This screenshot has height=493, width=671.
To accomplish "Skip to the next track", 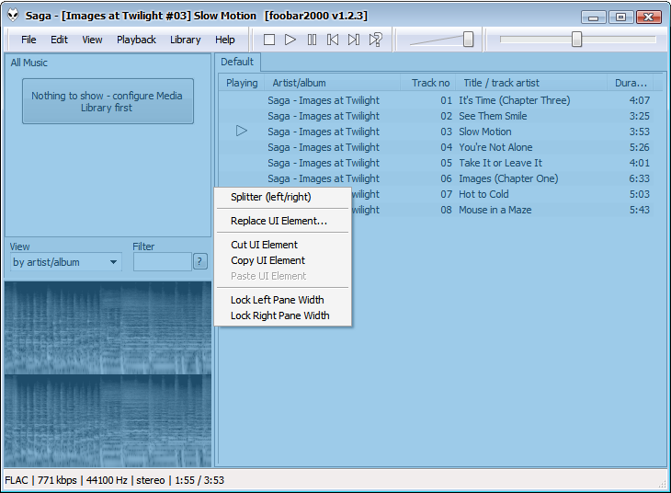I will pos(354,40).
